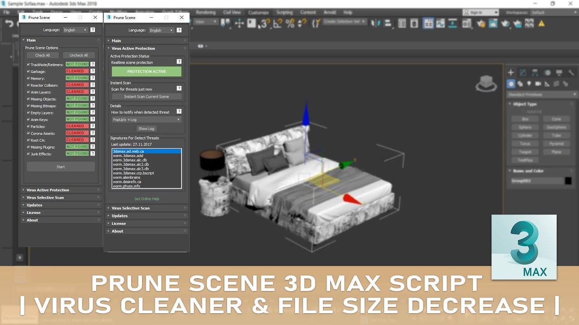Screen dimensions: 579x325
Task: Toggle the Anim Layers checkbox
Action: (28, 92)
